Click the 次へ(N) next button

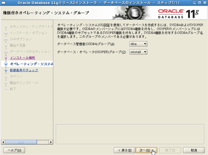[x=146, y=150]
